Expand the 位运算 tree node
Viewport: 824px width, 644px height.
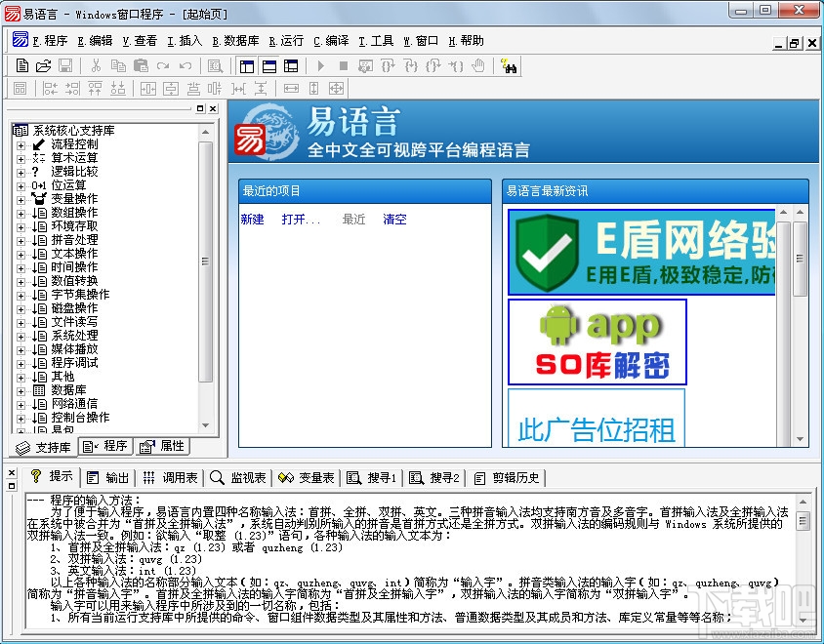point(21,186)
